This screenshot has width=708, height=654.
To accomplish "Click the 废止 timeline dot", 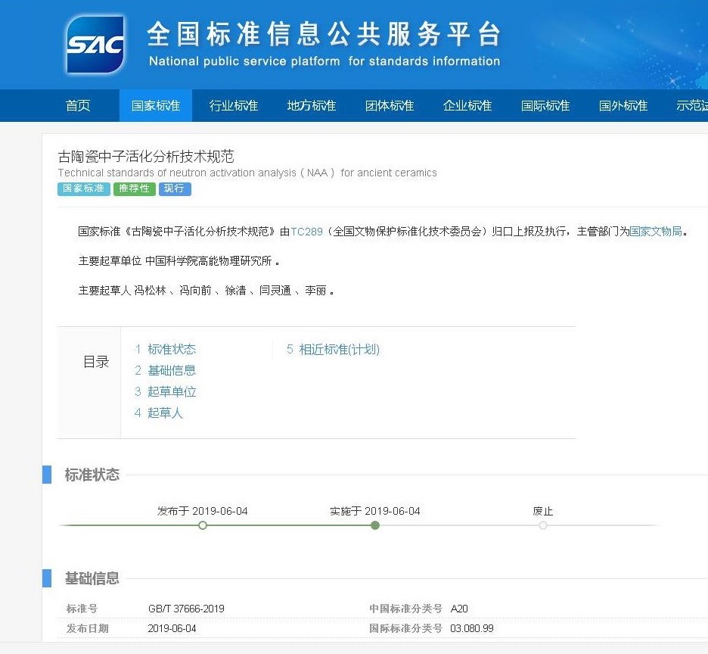I will tap(543, 525).
